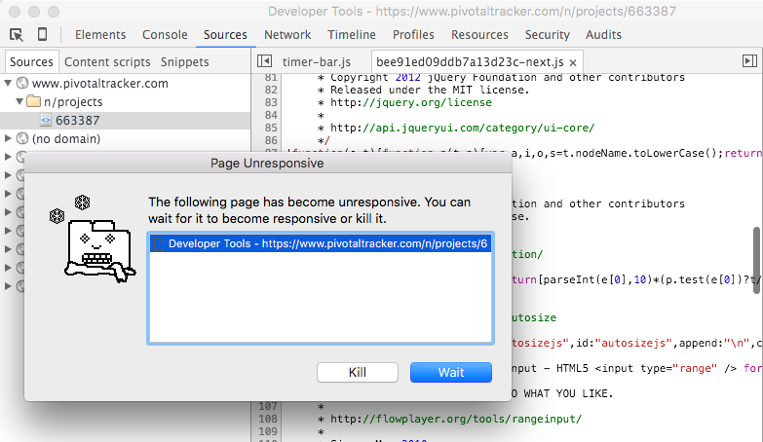
Task: Click the www.pivotaltracker.com domain label
Action: click(99, 83)
